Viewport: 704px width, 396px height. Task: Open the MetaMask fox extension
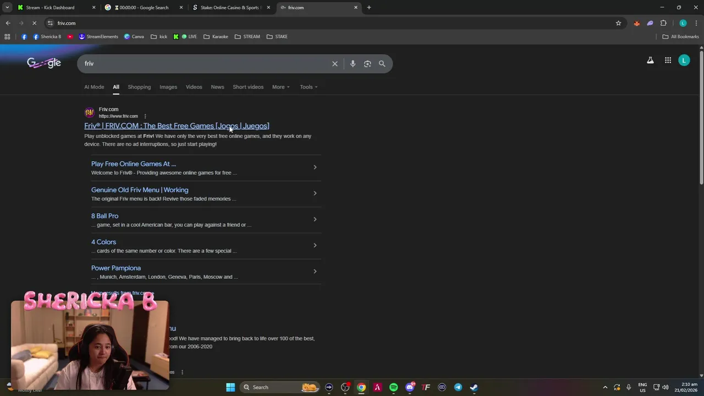click(x=637, y=23)
